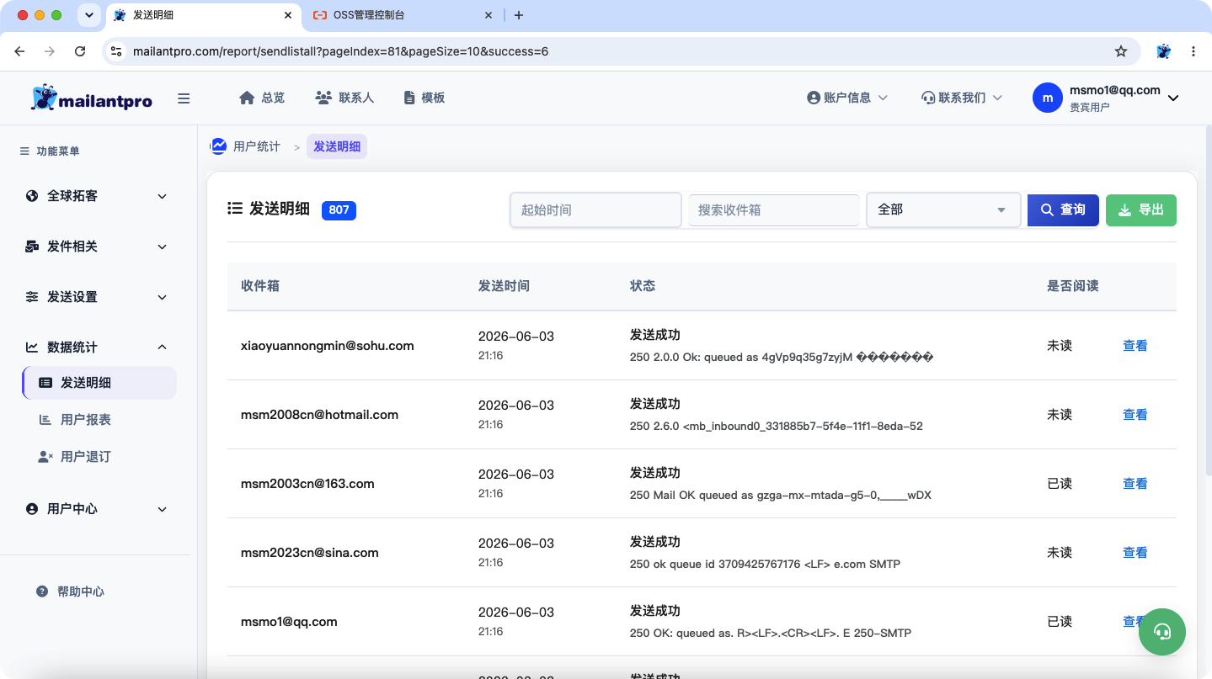The height and width of the screenshot is (679, 1212).
Task: Click 已读 status for msm2003cn@163.com
Action: (x=1060, y=484)
